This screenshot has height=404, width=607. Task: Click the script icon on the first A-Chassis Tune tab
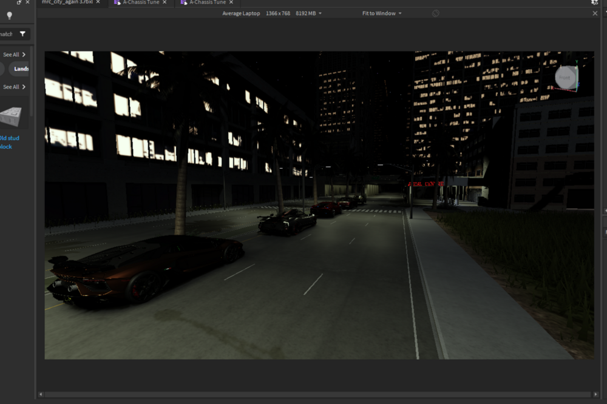117,2
